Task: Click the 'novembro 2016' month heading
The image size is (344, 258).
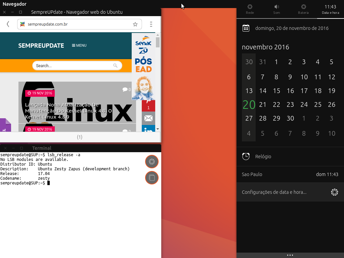Action: [x=265, y=47]
